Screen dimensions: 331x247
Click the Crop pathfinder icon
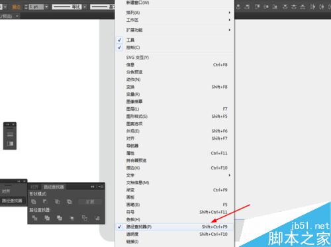pyautogui.click(x=71, y=218)
